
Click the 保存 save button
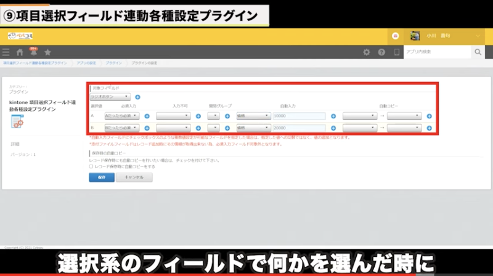101,177
